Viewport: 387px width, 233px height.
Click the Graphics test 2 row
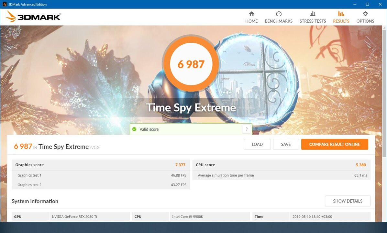point(101,185)
